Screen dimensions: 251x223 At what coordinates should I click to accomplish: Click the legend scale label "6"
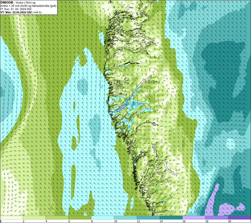69,221
